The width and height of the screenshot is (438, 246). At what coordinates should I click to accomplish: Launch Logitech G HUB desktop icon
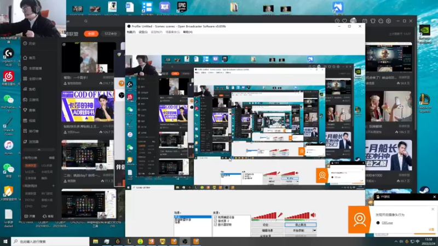pyautogui.click(x=9, y=57)
